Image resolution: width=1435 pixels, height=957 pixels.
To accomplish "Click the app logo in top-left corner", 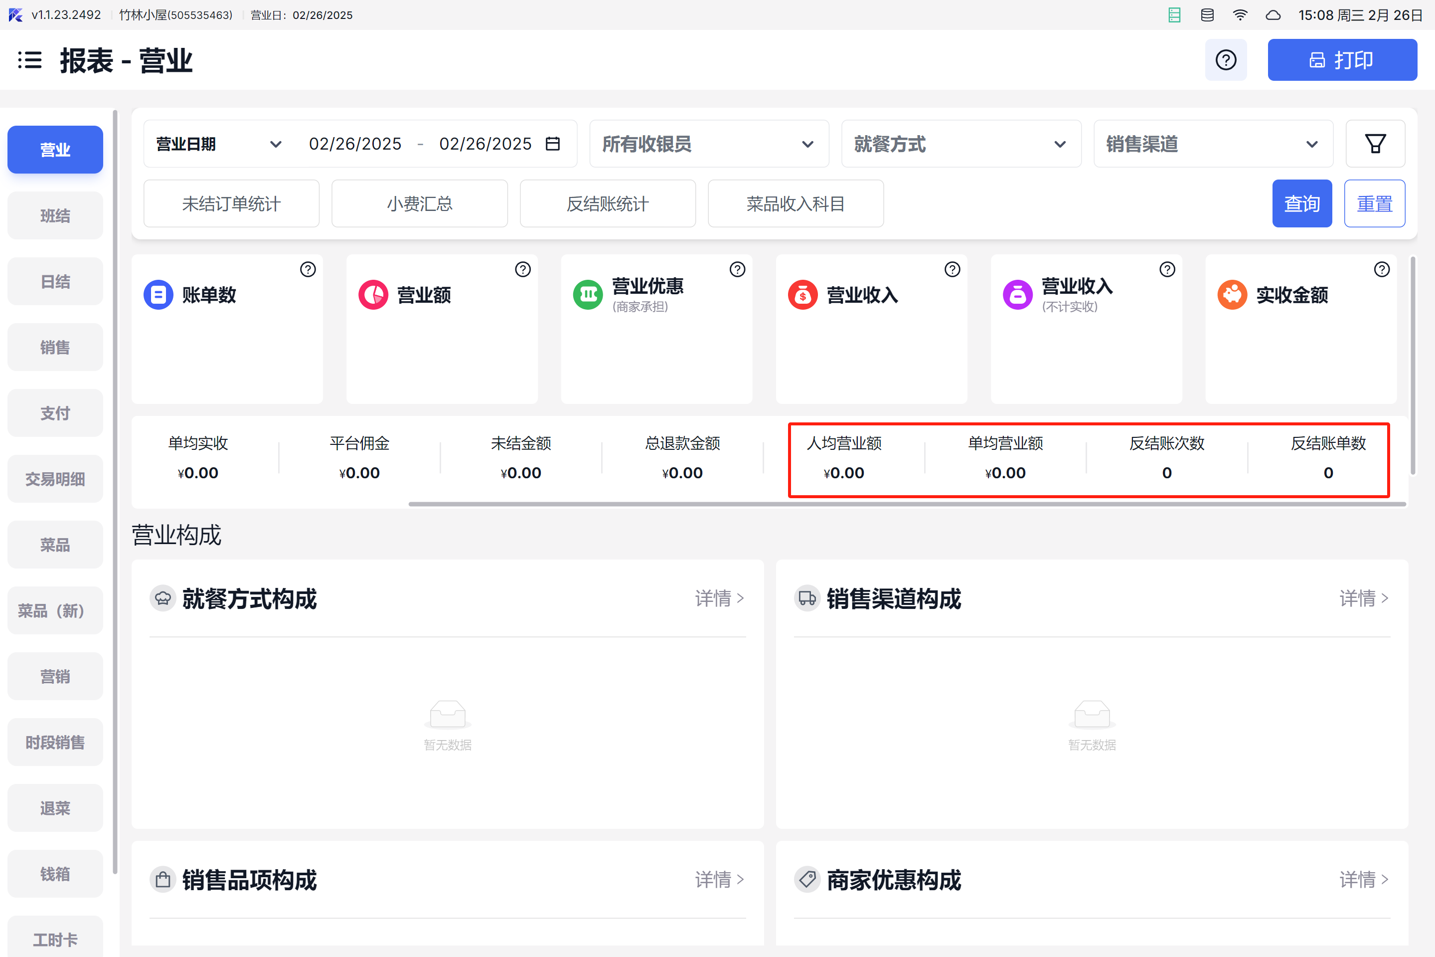I will pos(15,14).
